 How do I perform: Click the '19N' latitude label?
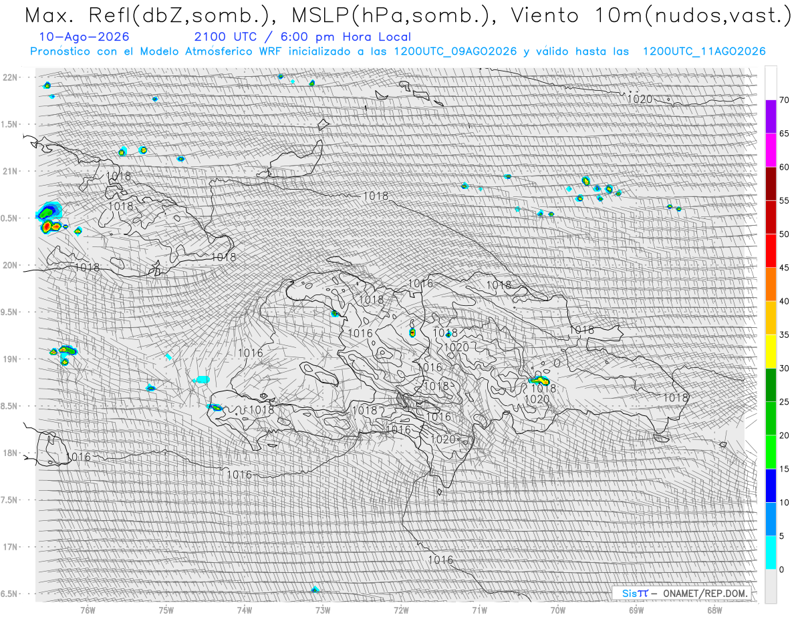9,359
